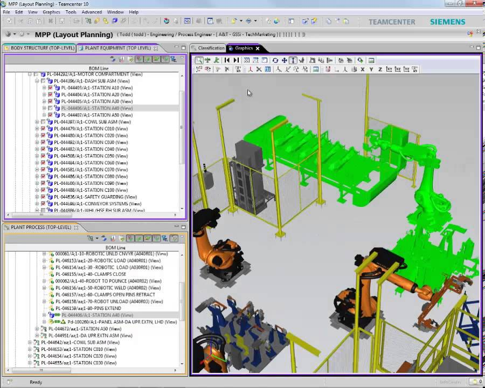Click the Fit All view icon
This screenshot has width=485, height=388.
click(x=246, y=60)
